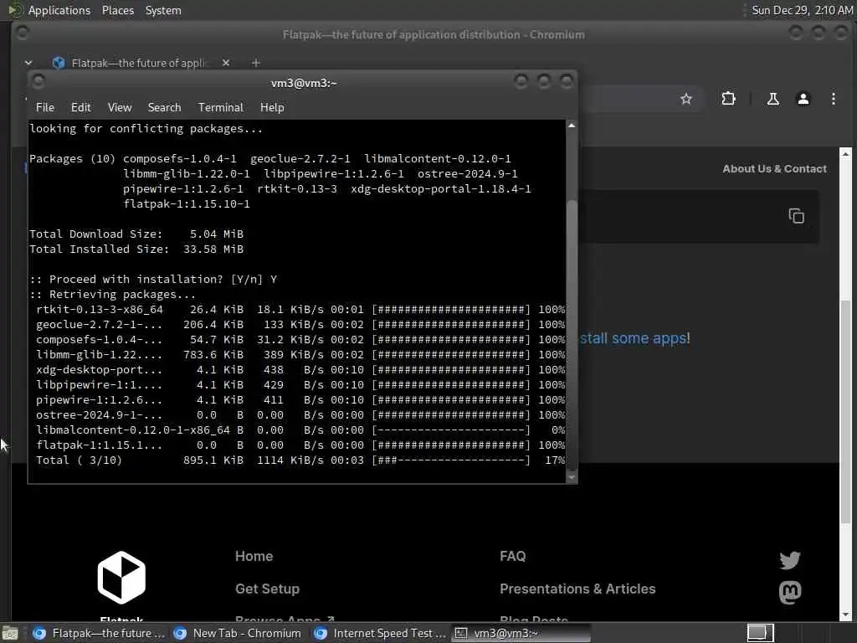Viewport: 857px width, 643px height.
Task: Open Get Setup footer link
Action: (267, 589)
